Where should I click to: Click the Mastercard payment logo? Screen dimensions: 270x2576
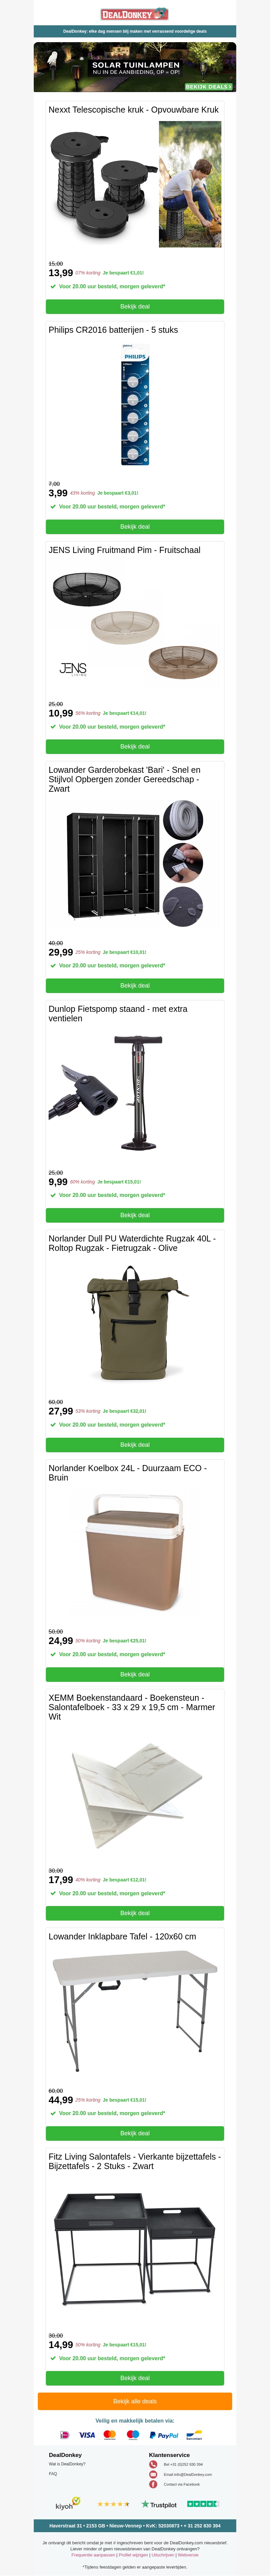pos(110,2435)
